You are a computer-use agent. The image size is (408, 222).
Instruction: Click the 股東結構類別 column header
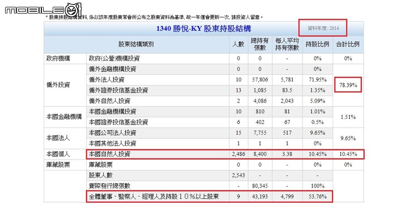[x=136, y=44]
